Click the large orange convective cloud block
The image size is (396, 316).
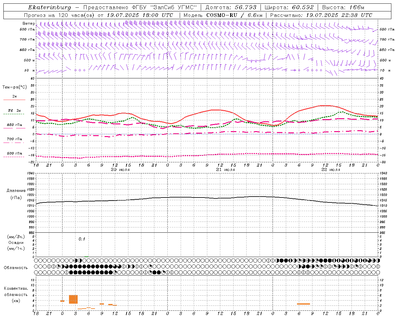[x=73, y=299]
